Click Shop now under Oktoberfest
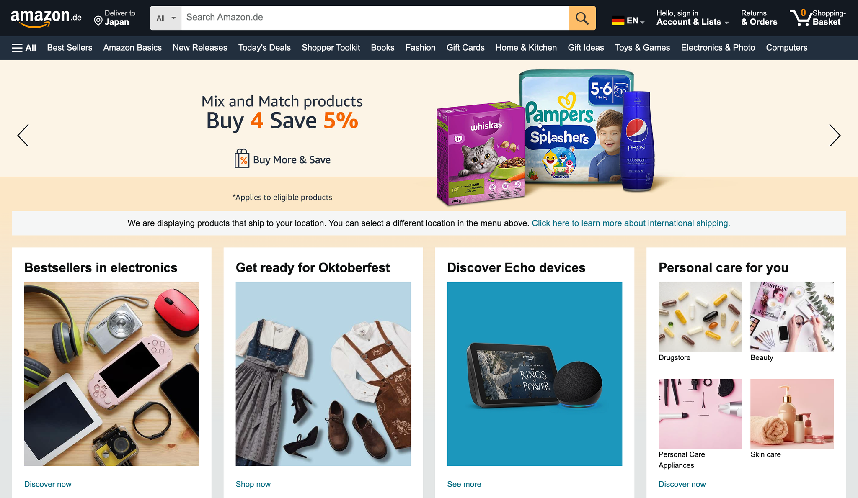 253,484
